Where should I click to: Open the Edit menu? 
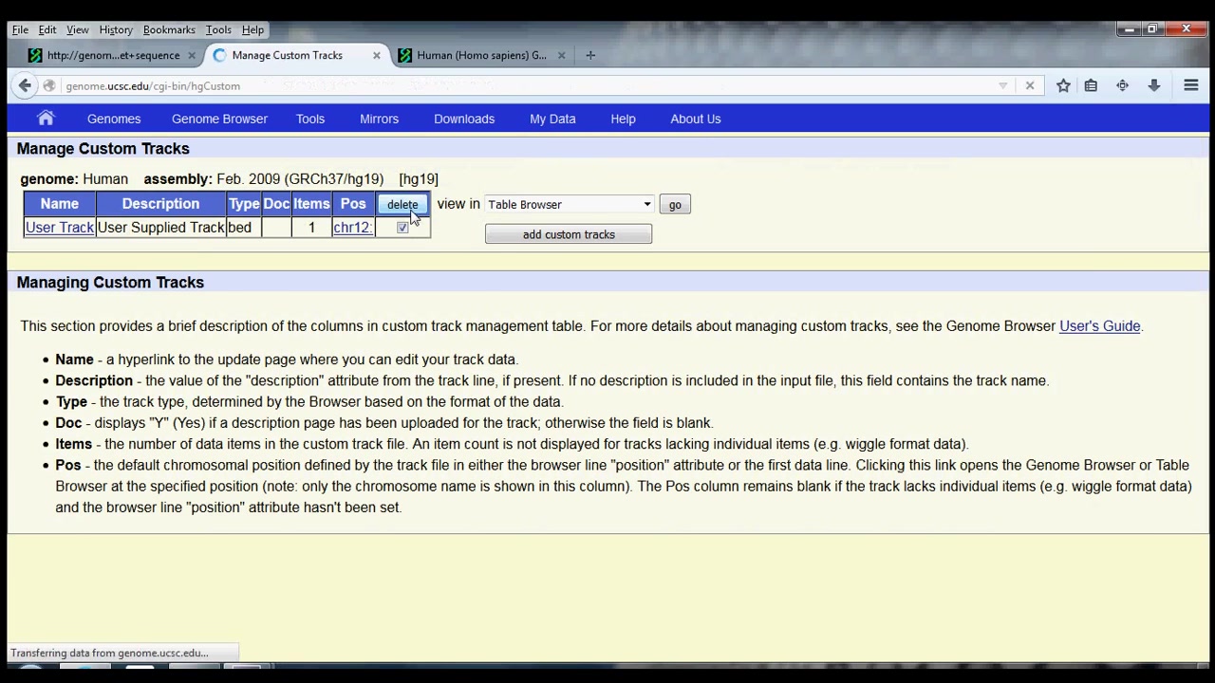click(47, 29)
